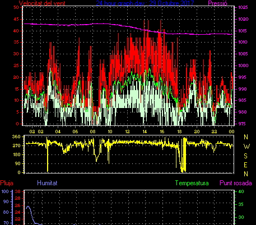Click the 15 label on wind speed axis

[x=16, y=89]
